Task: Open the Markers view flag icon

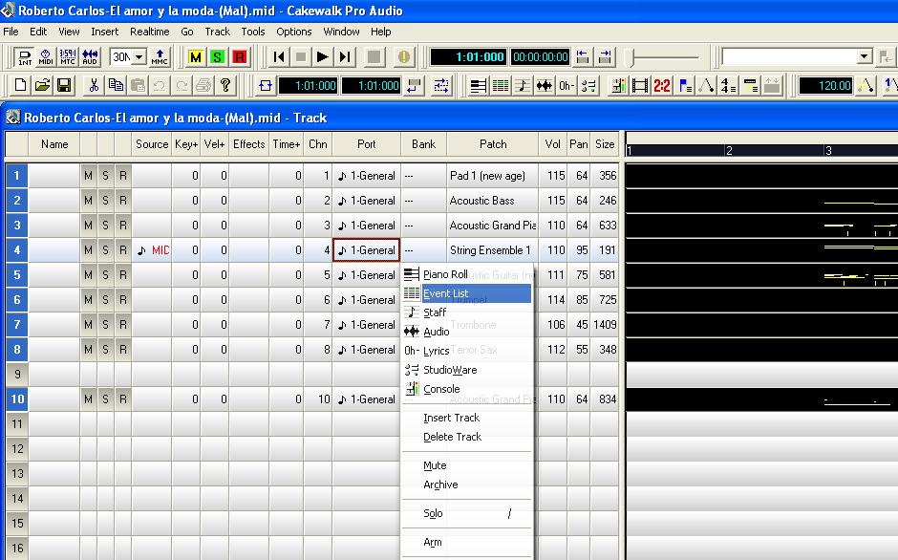Action: pyautogui.click(x=684, y=86)
